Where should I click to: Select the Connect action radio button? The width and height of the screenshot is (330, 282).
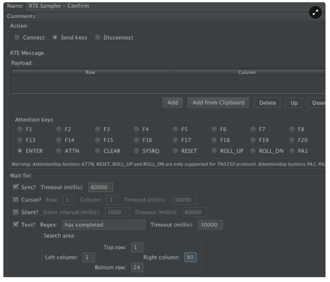point(17,38)
